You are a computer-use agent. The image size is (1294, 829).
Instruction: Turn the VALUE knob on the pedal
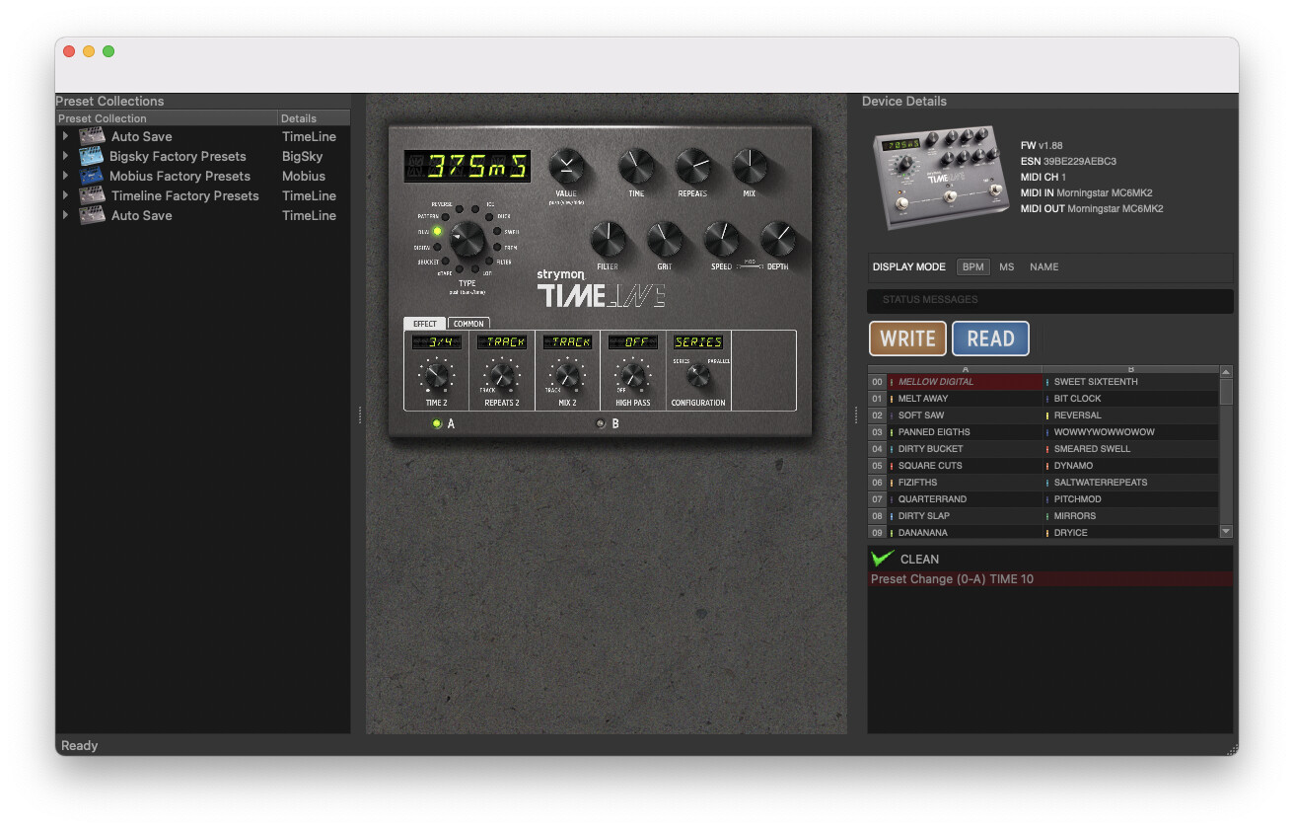click(x=566, y=166)
